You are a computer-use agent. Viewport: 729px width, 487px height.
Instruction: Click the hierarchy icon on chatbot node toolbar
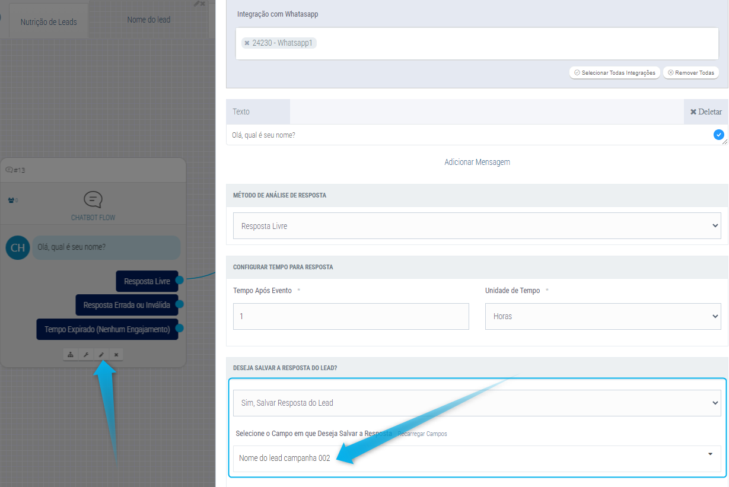[71, 355]
